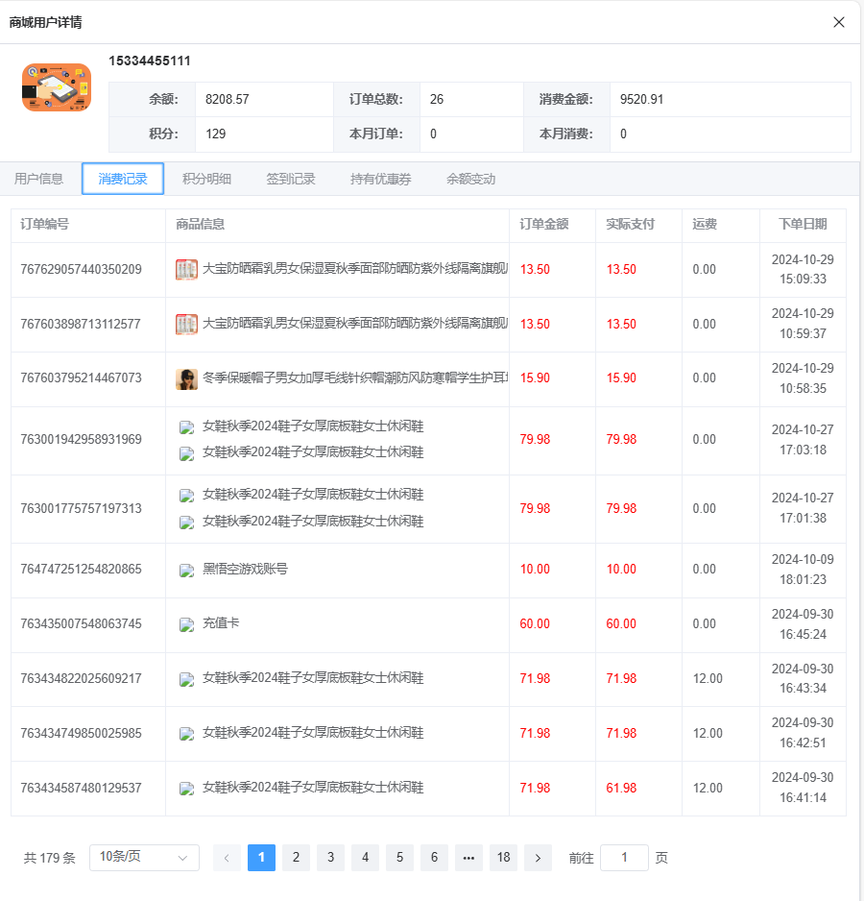Click the 黑悟空游戏账号 product image icon

coord(187,570)
